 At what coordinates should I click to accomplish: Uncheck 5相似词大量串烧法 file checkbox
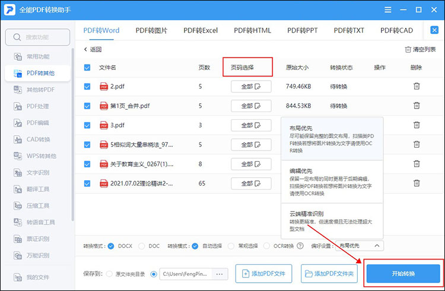tap(87, 145)
